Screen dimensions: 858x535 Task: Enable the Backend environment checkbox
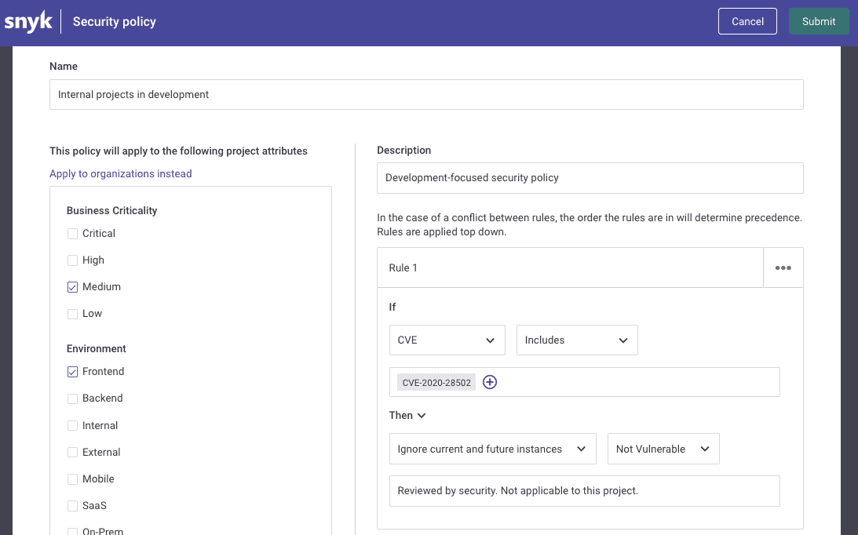tap(72, 398)
